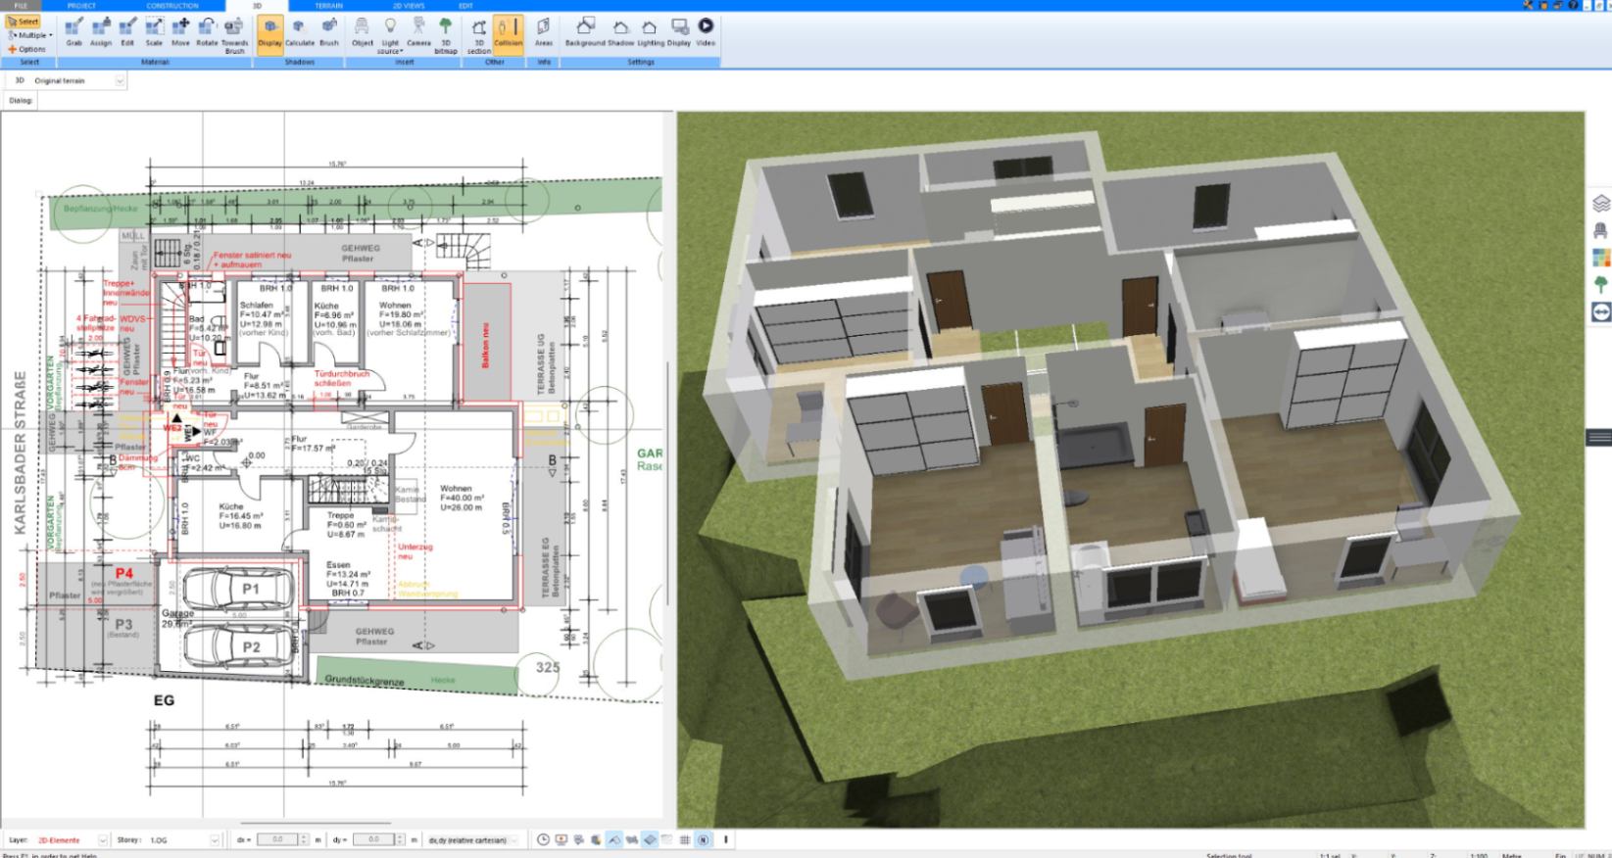Run the Calculate shadows tool
The height and width of the screenshot is (858, 1612).
[300, 32]
